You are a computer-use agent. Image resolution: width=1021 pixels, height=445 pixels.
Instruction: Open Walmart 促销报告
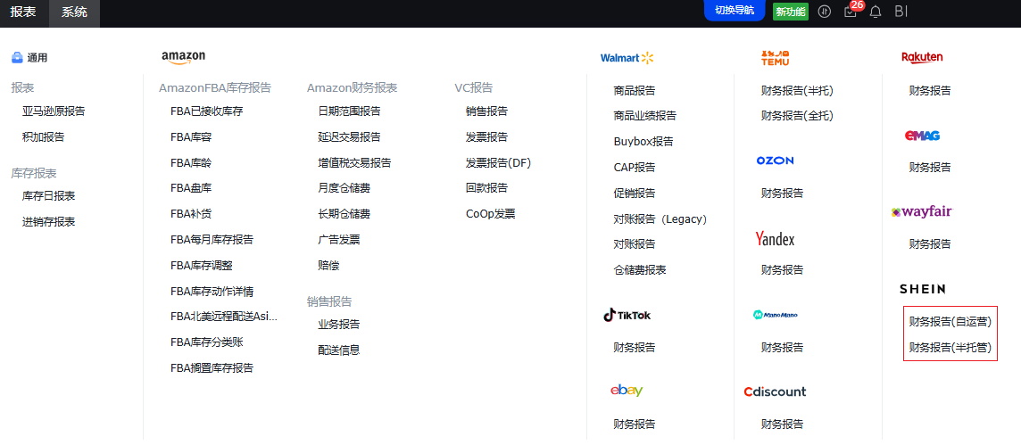pos(635,194)
